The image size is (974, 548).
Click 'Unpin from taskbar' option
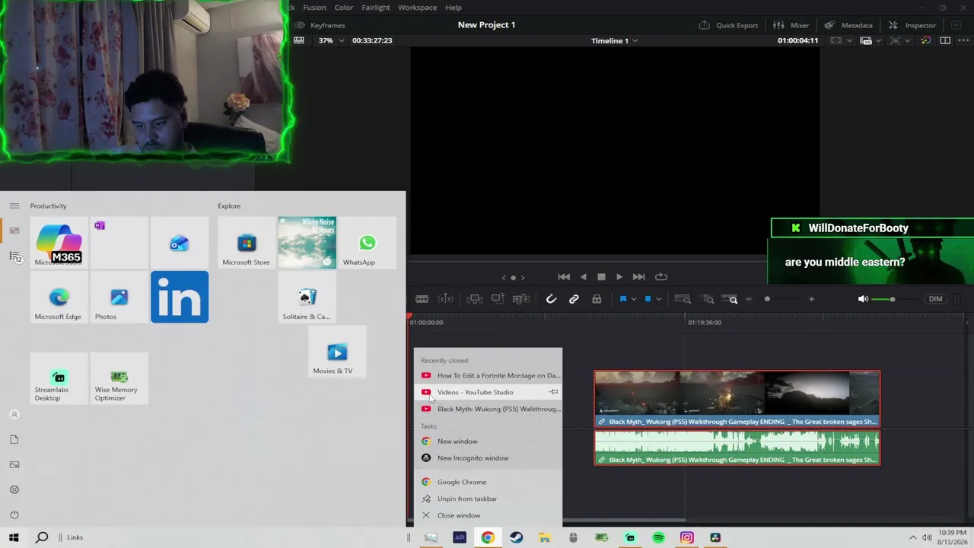click(488, 499)
